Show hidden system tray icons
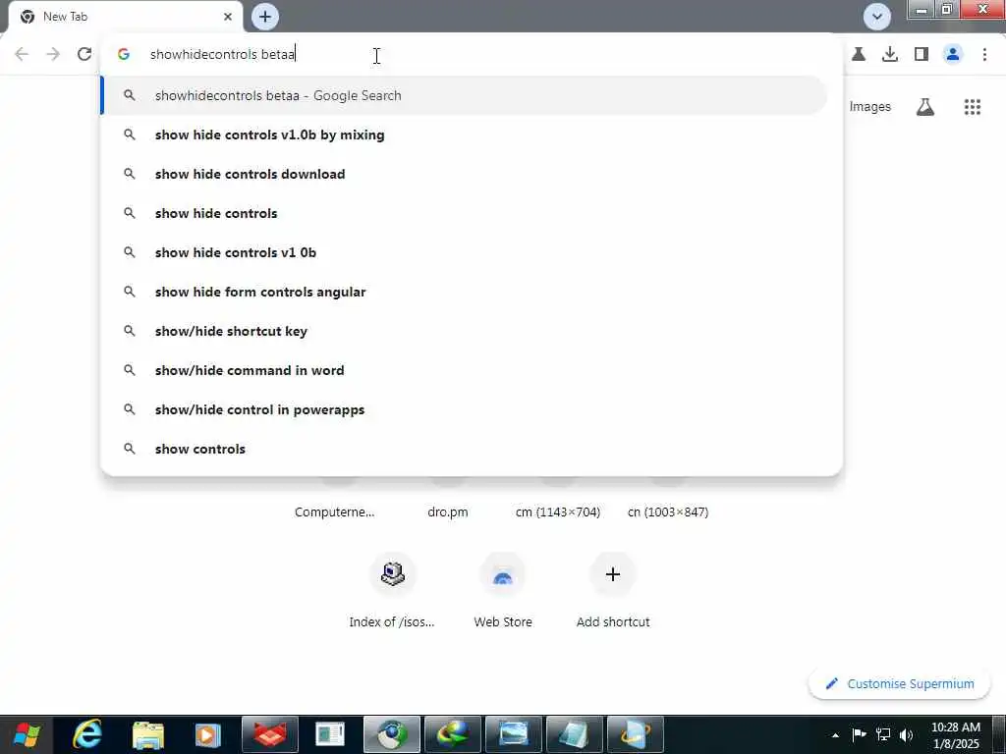 point(835,735)
